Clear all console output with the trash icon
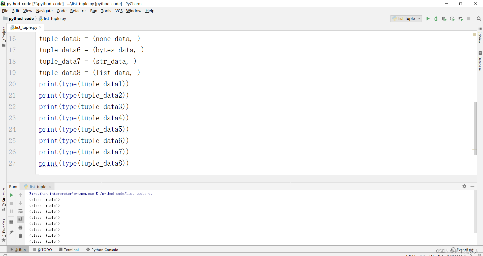Image resolution: width=483 pixels, height=256 pixels. point(20,236)
